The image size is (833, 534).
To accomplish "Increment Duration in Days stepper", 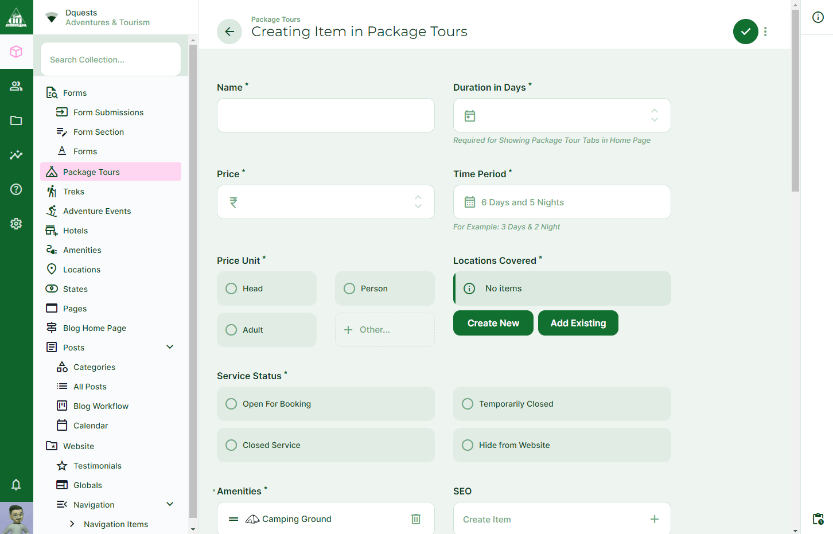I will click(x=655, y=111).
